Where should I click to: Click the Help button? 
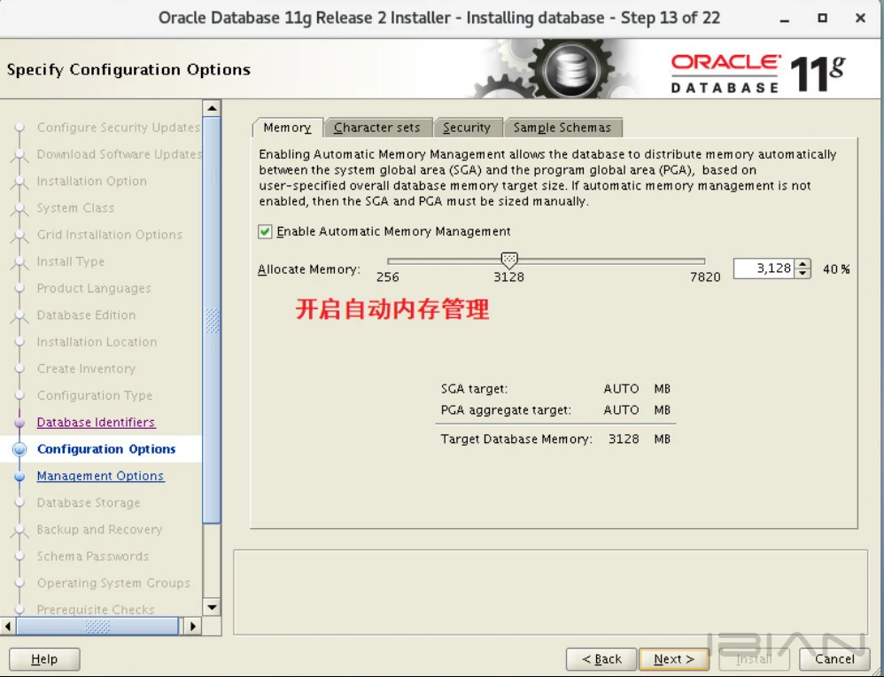point(44,659)
